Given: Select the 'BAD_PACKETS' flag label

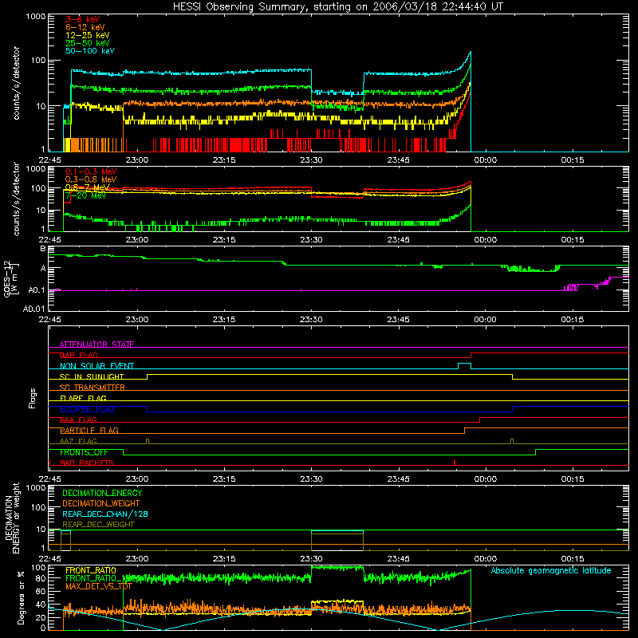Looking at the screenshot, I should coord(87,463).
